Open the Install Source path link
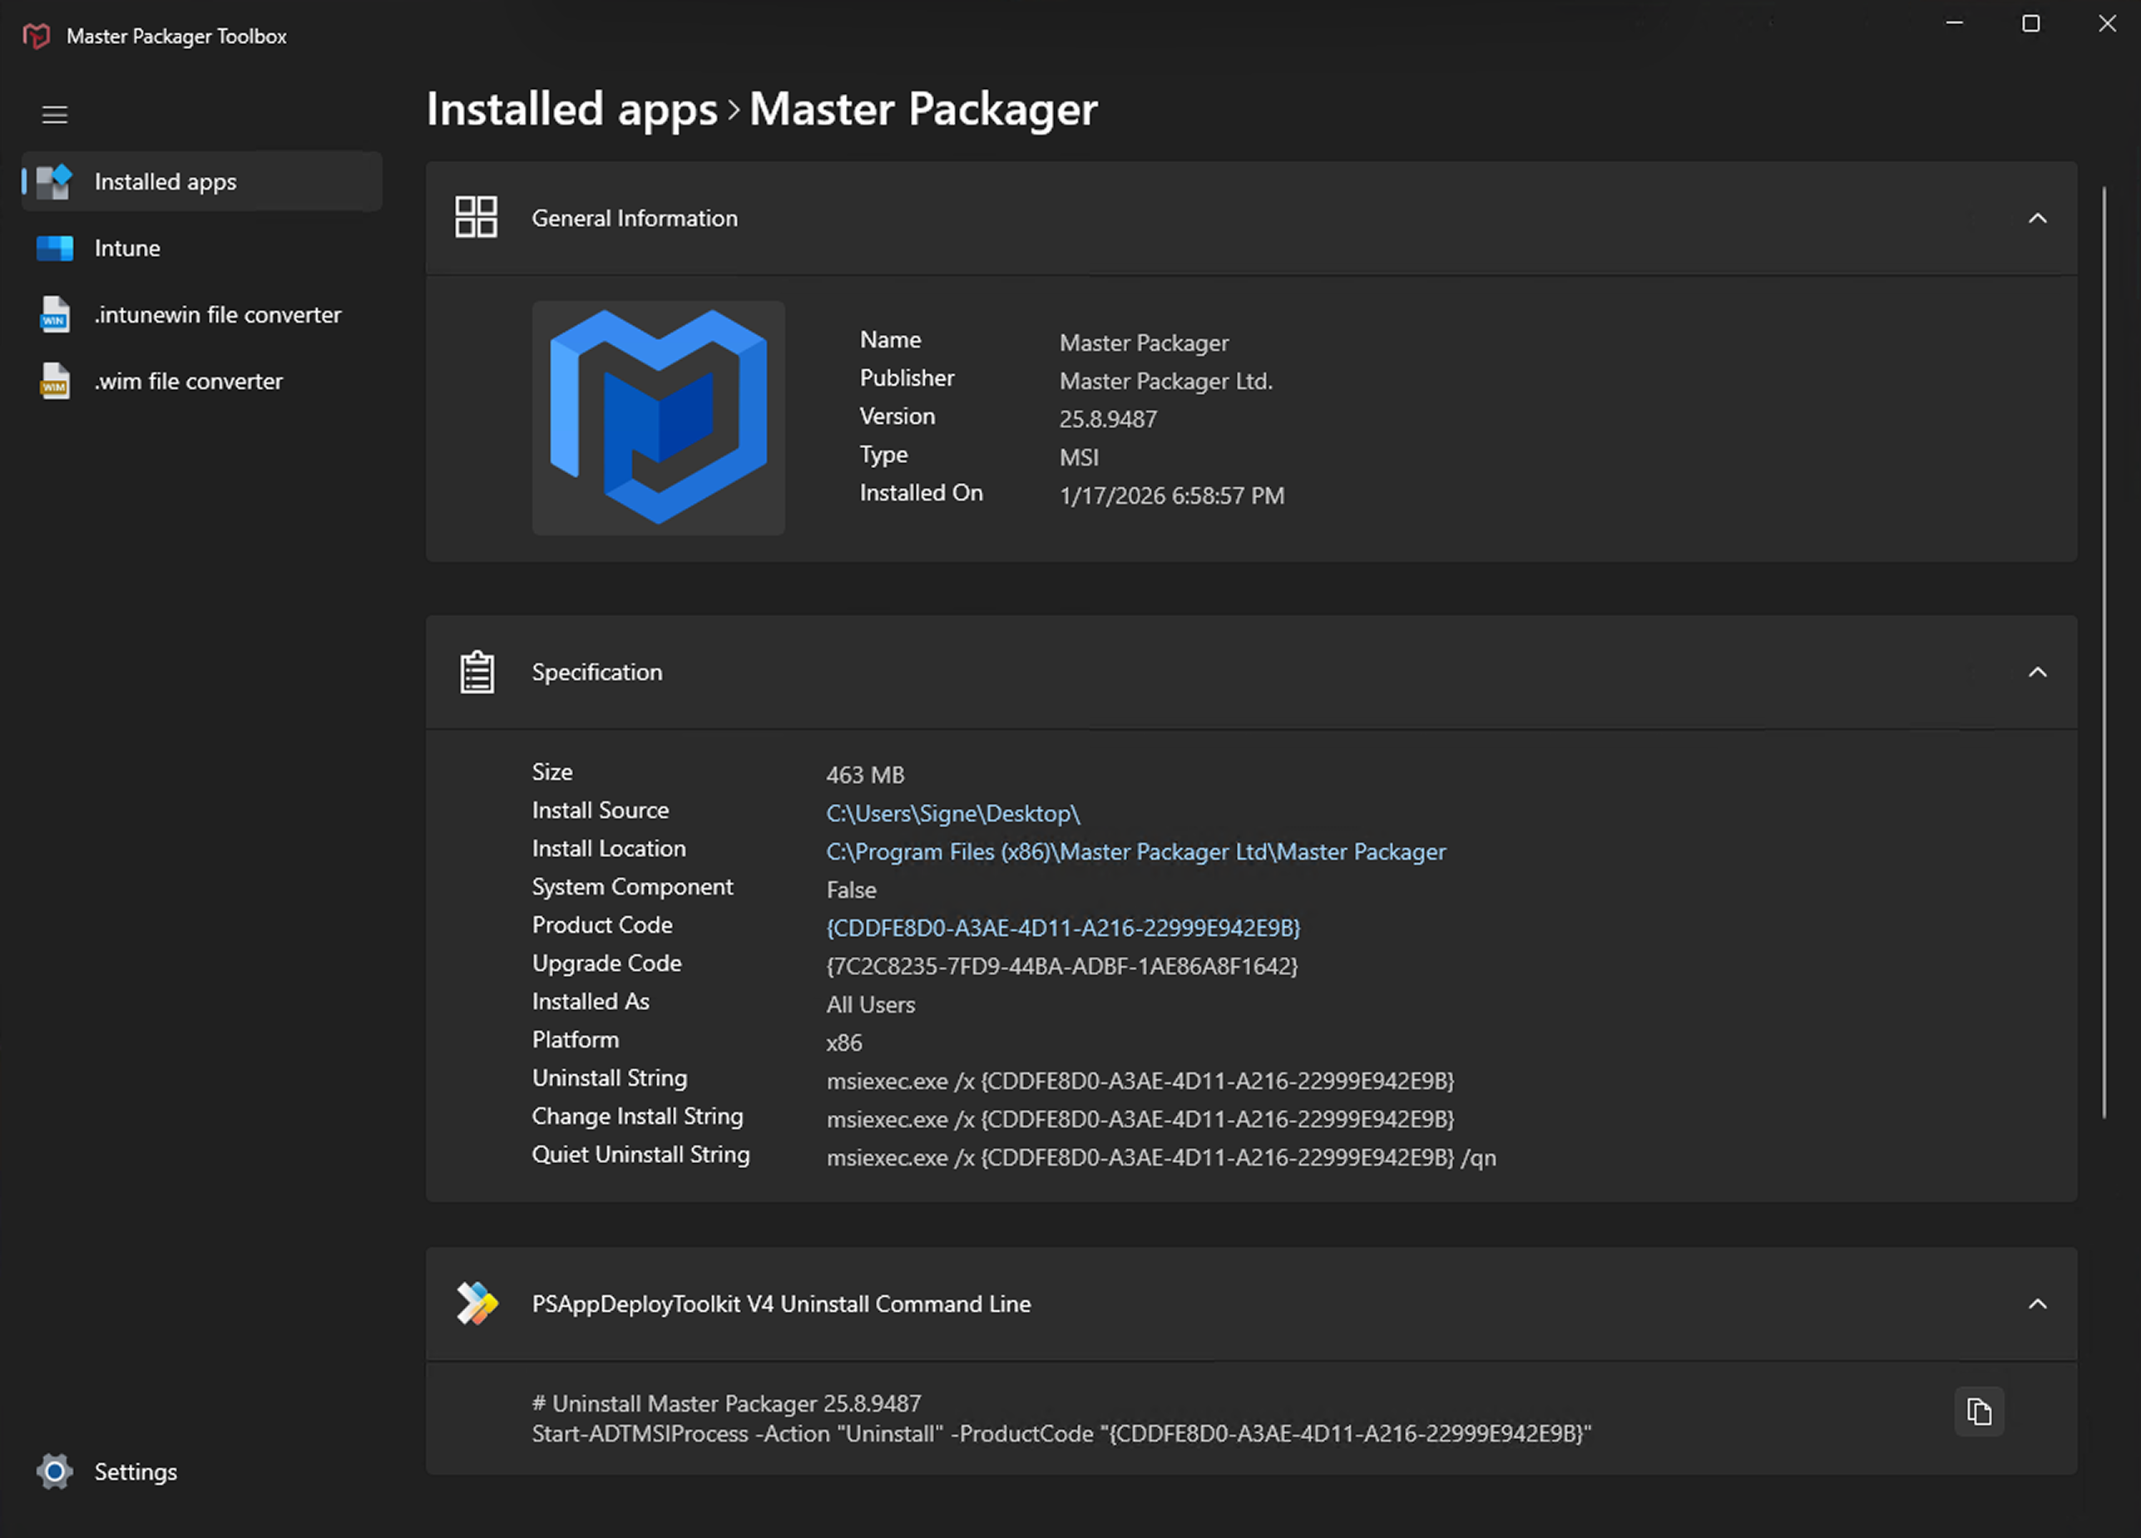 pyautogui.click(x=952, y=813)
